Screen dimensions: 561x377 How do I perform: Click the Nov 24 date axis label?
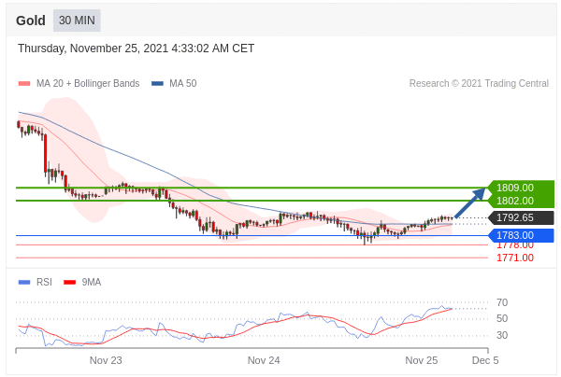coord(264,359)
